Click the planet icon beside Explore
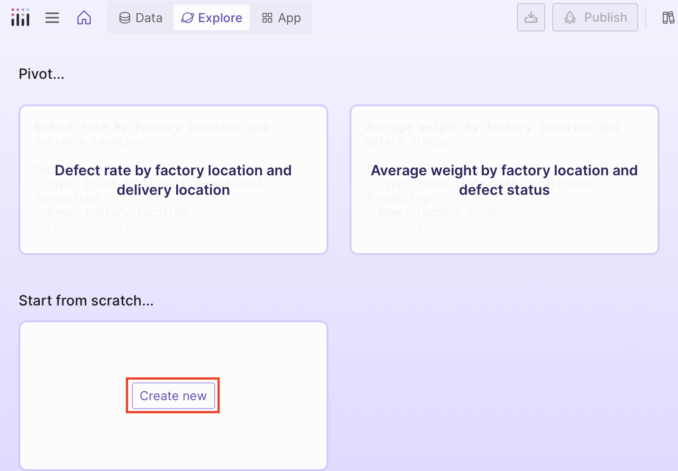The image size is (678, 471). (x=188, y=18)
